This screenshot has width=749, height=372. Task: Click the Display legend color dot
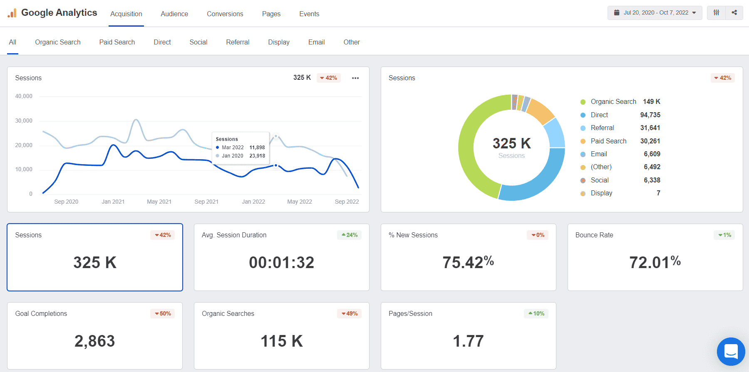[583, 193]
